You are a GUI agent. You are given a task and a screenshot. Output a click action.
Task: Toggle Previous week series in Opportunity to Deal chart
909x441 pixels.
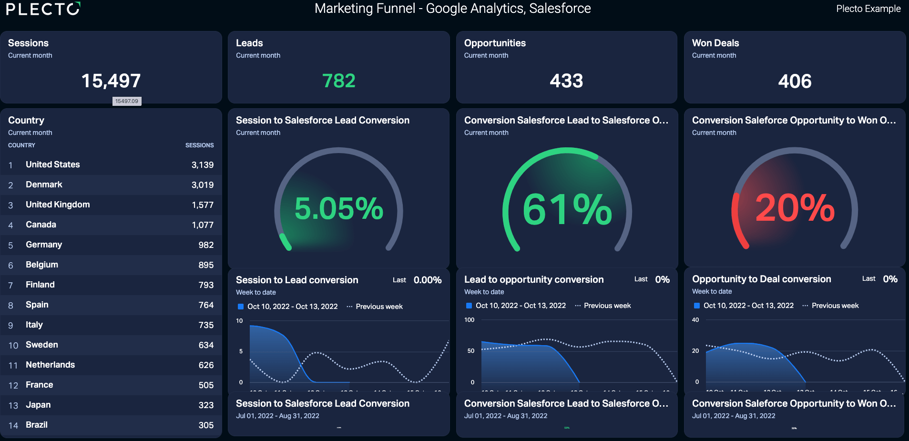tap(831, 306)
